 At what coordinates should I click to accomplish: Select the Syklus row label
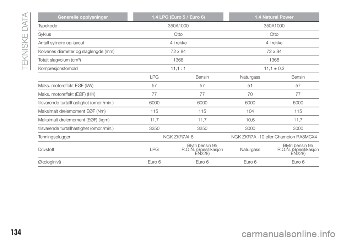45,34
